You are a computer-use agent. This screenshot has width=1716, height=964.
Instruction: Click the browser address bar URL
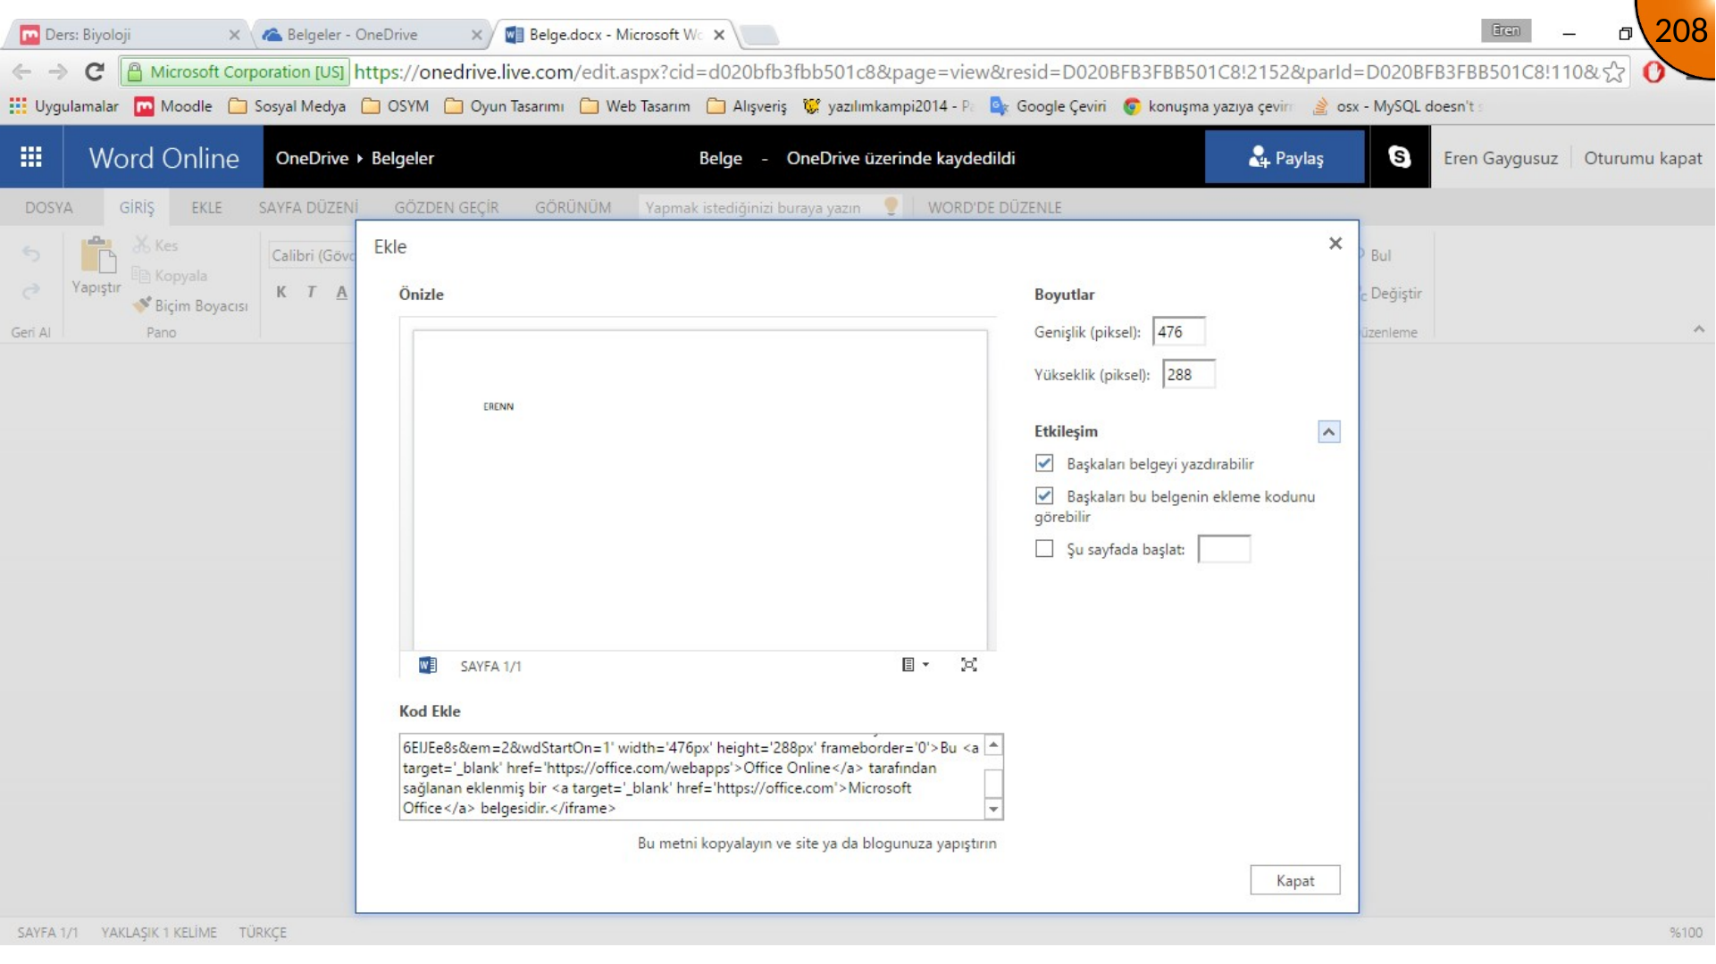tap(975, 71)
